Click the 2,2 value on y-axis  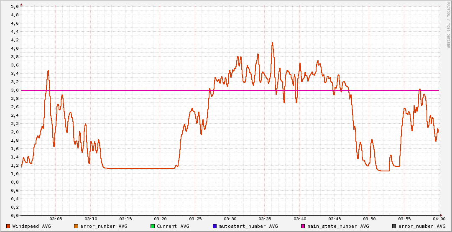pyautogui.click(x=15, y=124)
